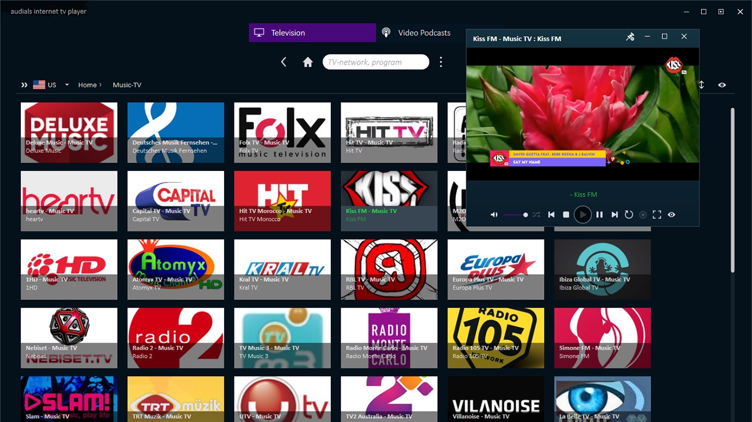Viewport: 752px width, 422px height.
Task: Open the heartv Music TV tile
Action: coord(69,201)
